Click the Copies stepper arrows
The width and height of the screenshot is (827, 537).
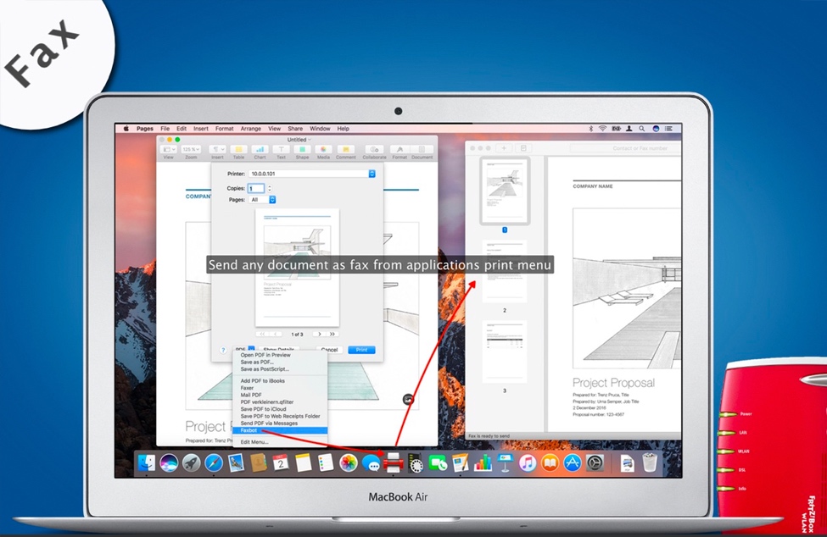(270, 188)
